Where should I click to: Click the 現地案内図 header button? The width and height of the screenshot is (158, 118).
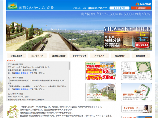click(x=119, y=8)
